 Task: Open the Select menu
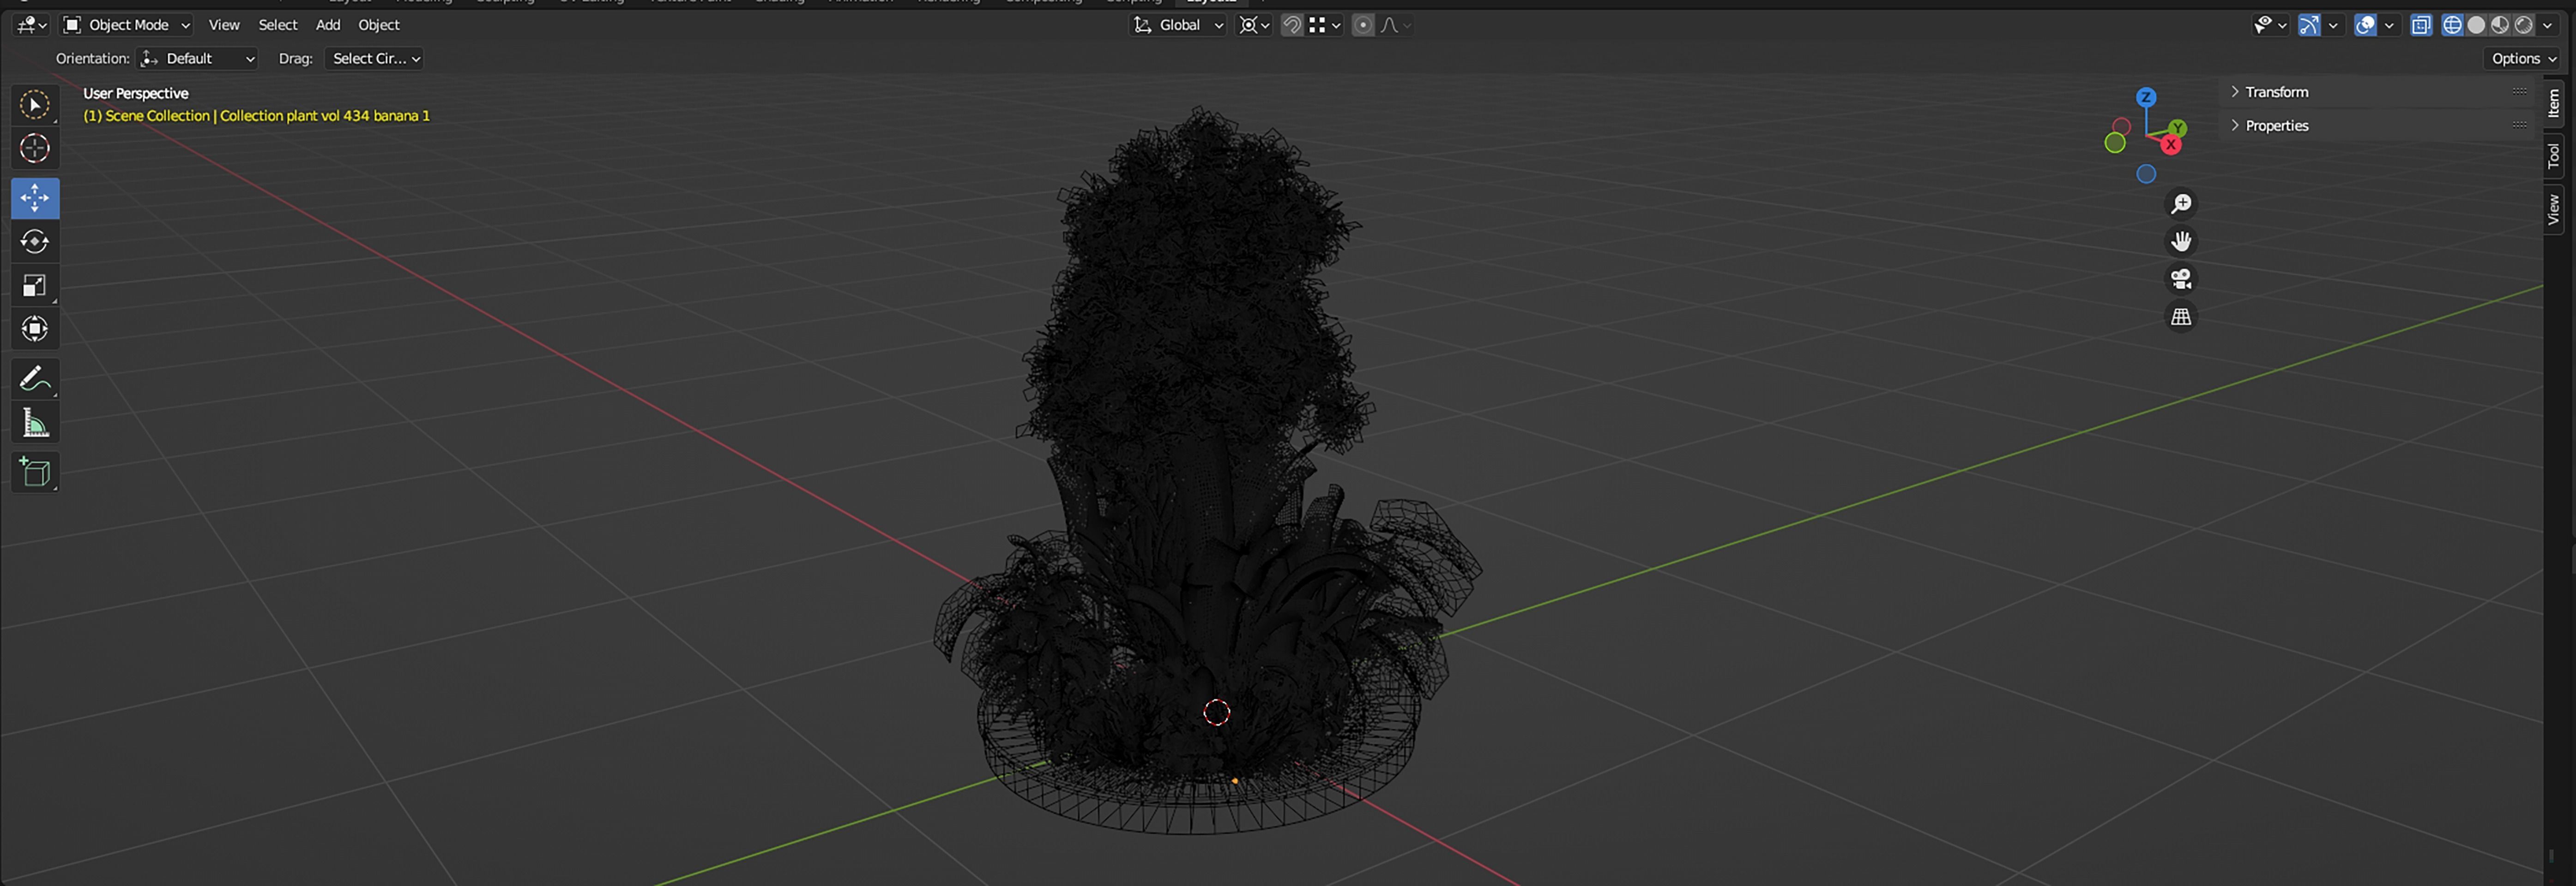[x=278, y=25]
